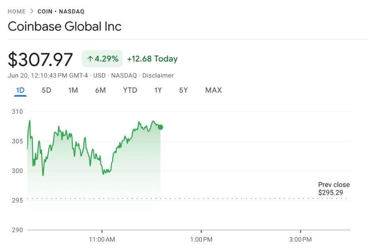Open the 1Y chart range
The image size is (371, 249).
(158, 90)
